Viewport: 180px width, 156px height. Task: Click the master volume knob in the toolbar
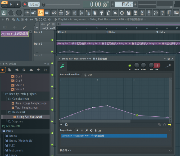[11, 13]
